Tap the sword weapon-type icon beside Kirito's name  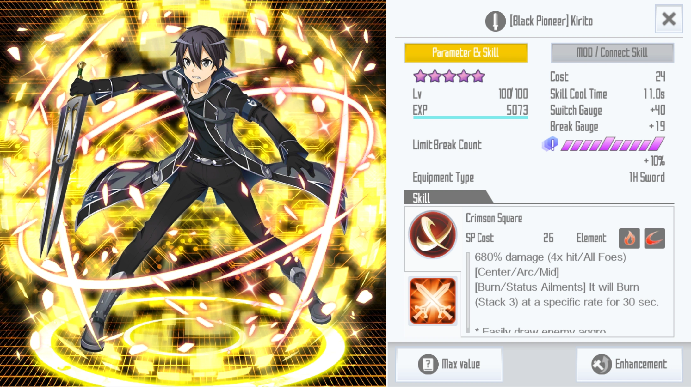click(x=495, y=21)
